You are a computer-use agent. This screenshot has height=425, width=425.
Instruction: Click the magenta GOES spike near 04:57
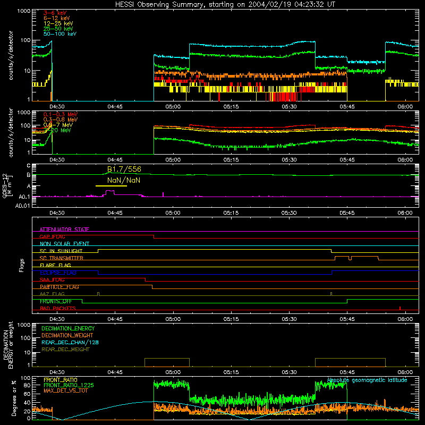point(163,194)
